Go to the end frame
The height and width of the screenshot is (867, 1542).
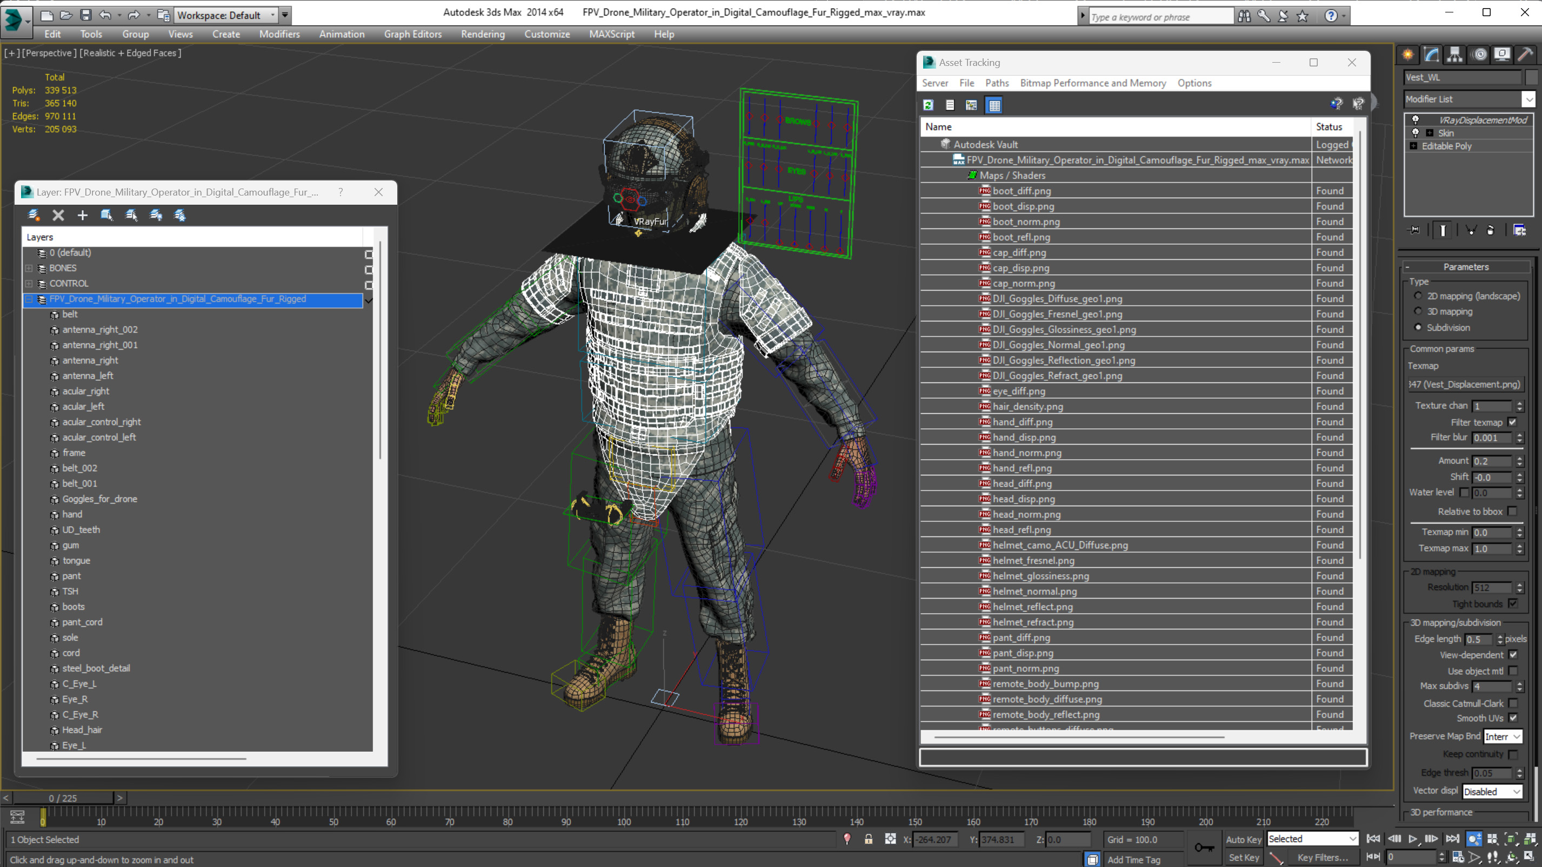[x=1452, y=839]
